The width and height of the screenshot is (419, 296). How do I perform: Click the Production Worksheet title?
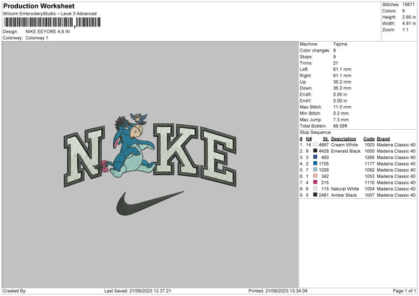click(x=39, y=6)
